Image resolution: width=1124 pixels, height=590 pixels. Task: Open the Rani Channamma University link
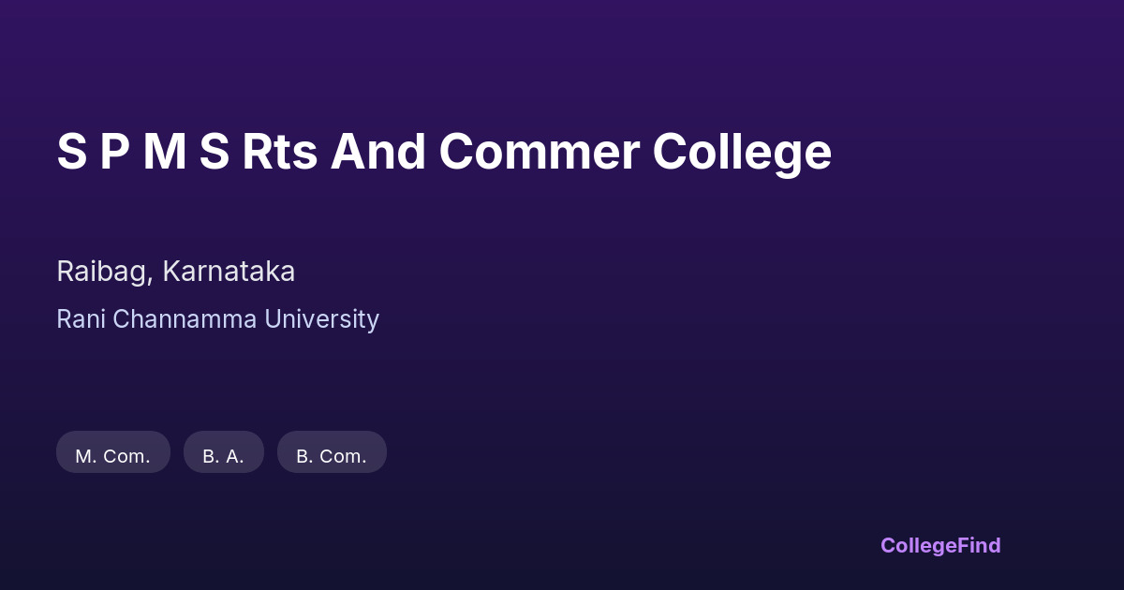[x=217, y=319]
